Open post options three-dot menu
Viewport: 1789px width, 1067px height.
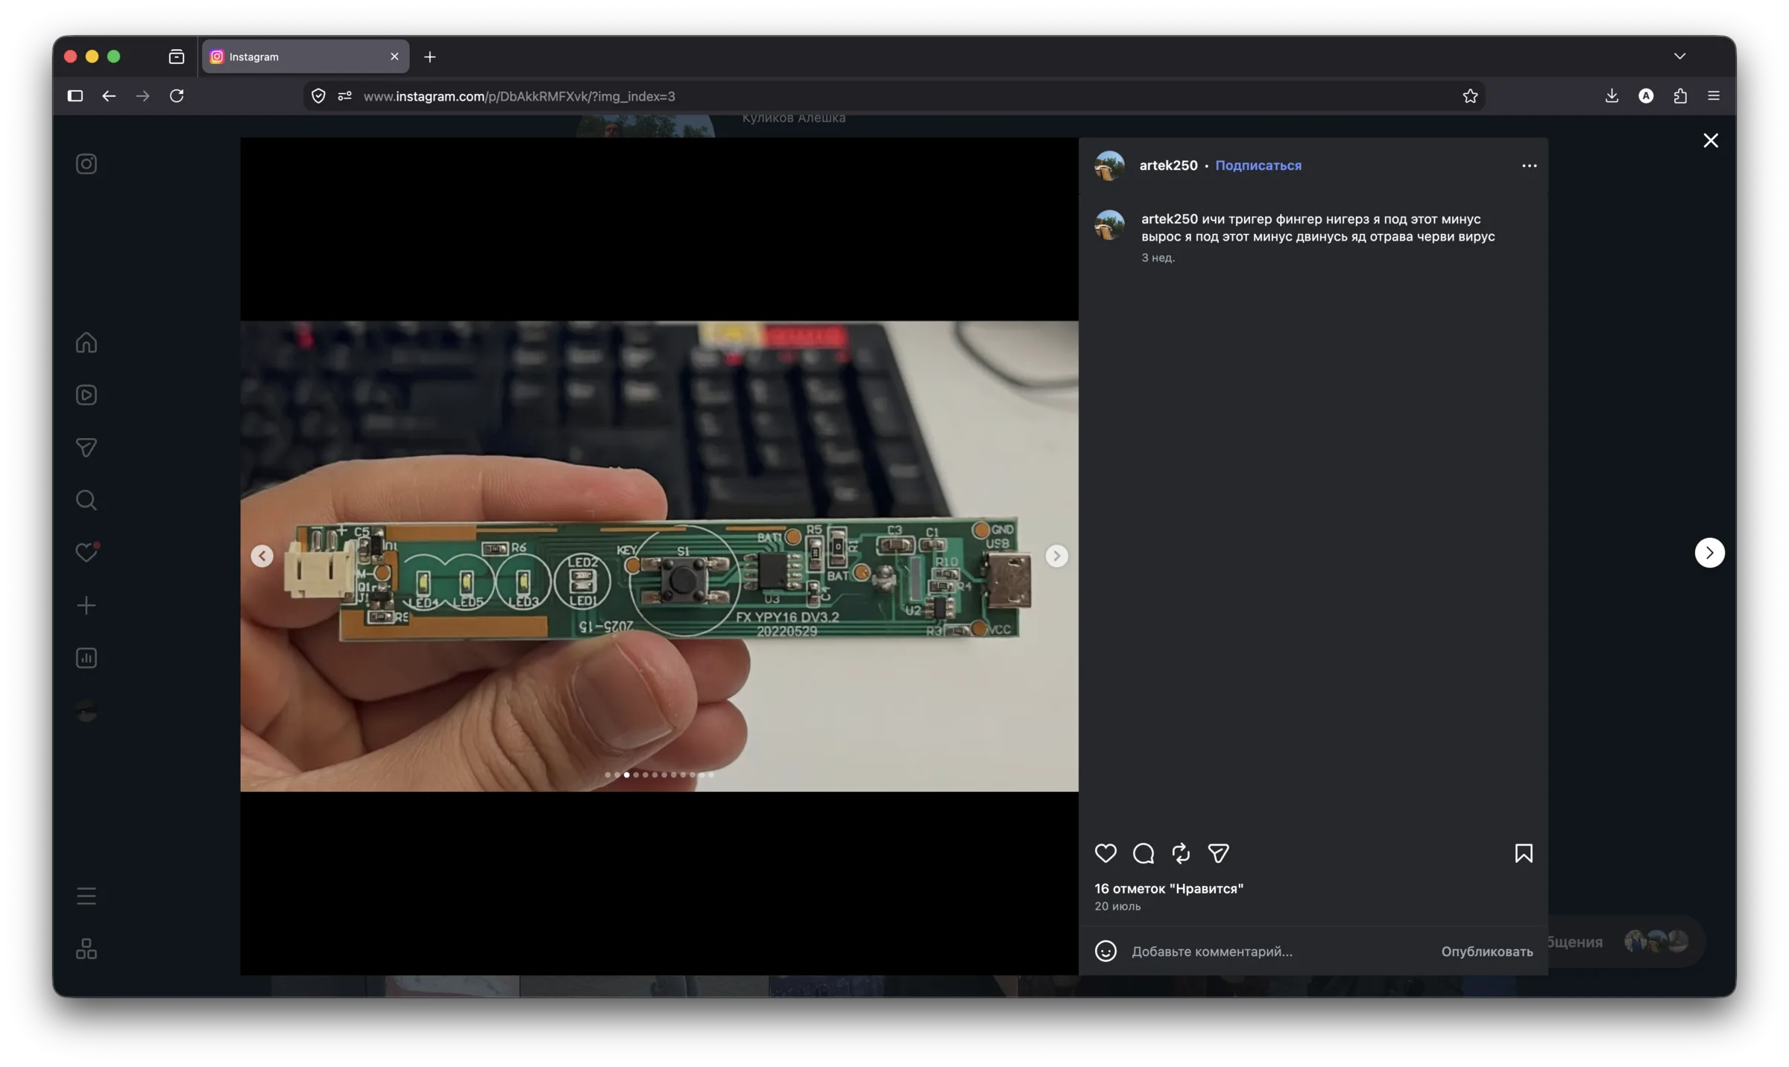click(1529, 165)
